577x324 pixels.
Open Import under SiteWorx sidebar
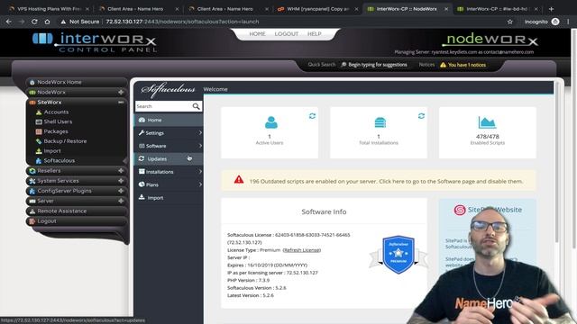coord(52,151)
